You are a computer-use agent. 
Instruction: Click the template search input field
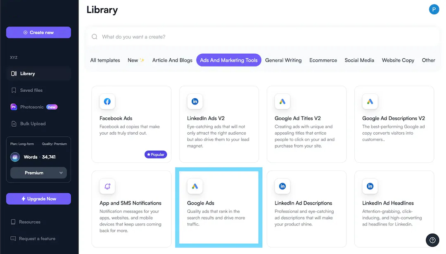[x=264, y=37]
